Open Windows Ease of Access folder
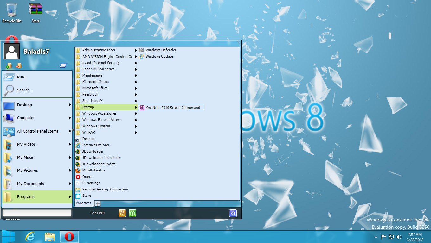431x243 pixels. click(106, 120)
